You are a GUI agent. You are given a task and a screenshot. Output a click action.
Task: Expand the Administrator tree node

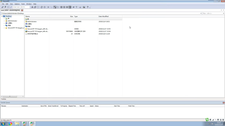tap(4, 21)
